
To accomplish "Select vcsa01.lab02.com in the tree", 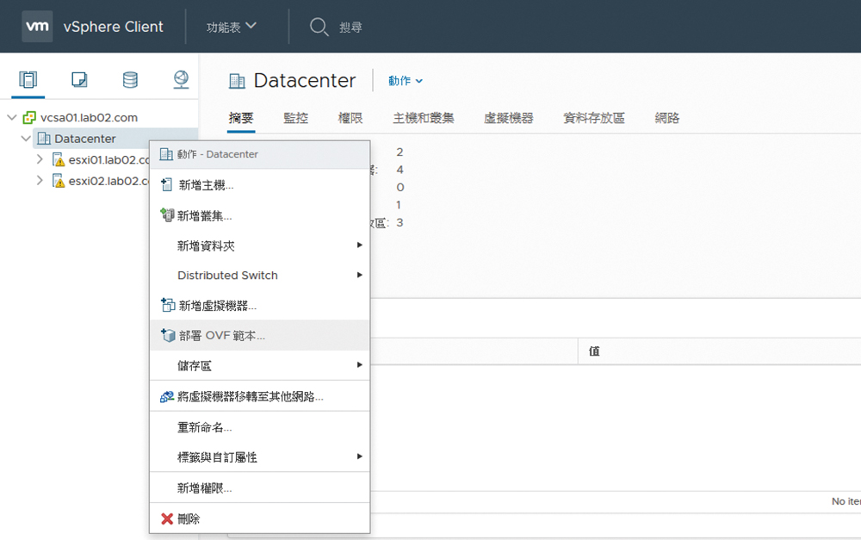I will coord(89,117).
